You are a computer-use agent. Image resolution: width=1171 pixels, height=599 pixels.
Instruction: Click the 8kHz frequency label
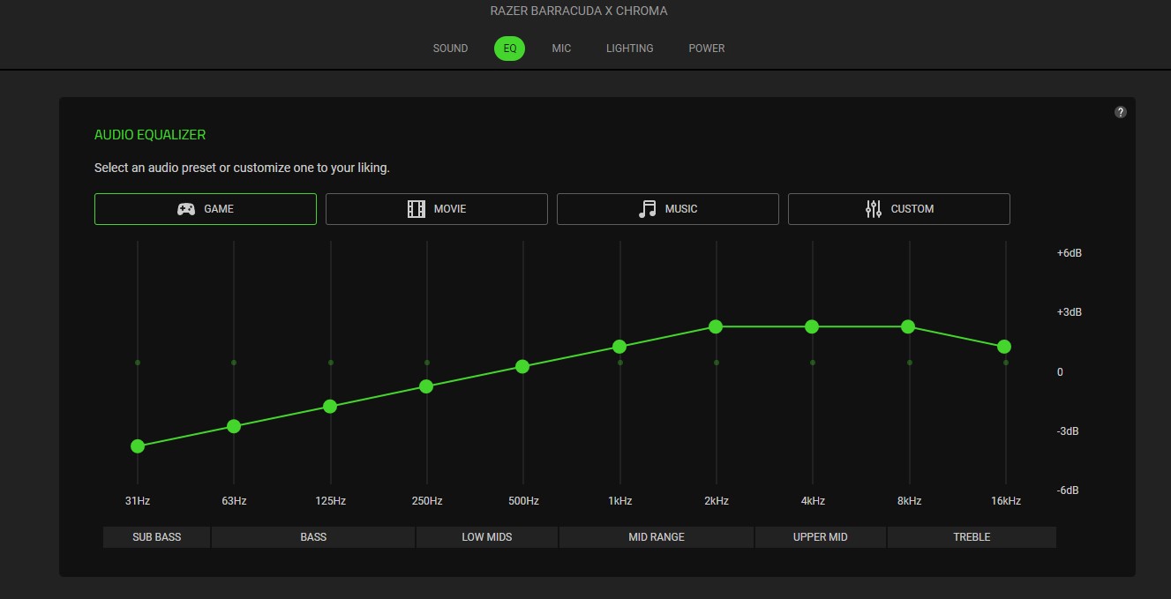909,501
